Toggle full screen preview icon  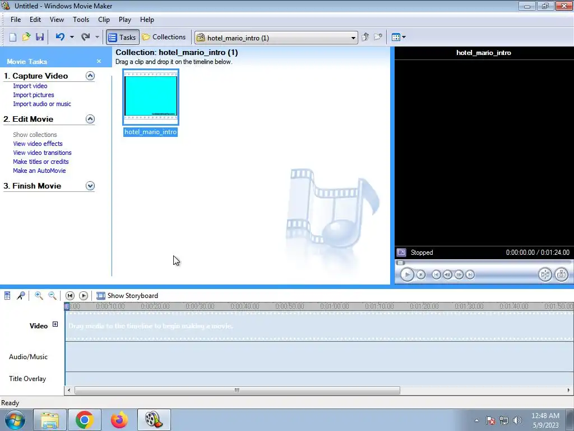click(x=401, y=253)
